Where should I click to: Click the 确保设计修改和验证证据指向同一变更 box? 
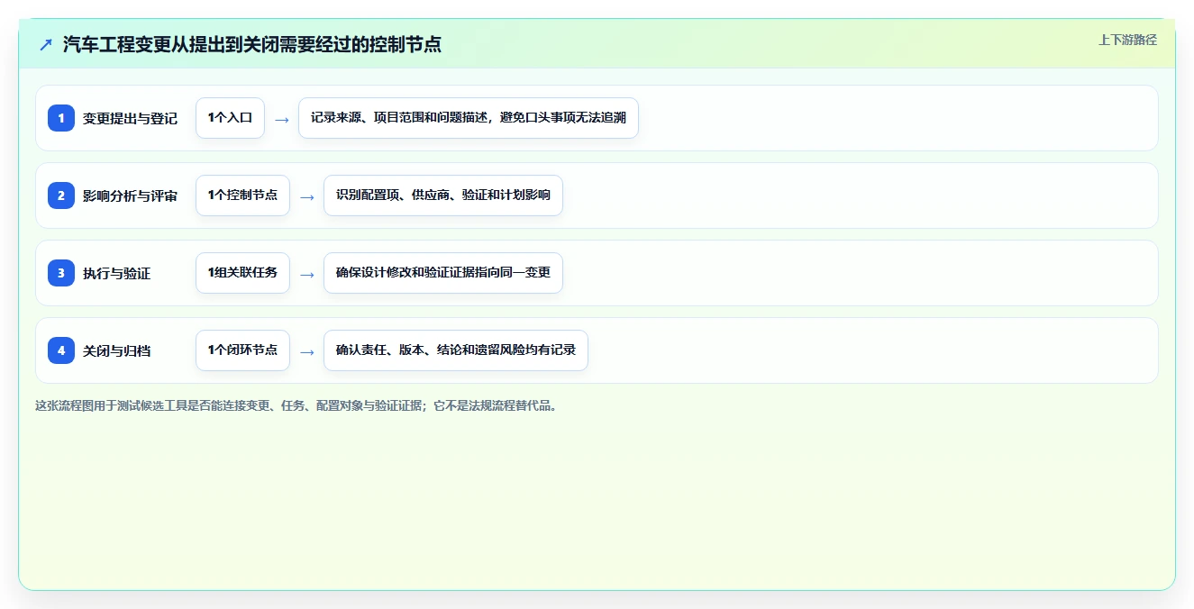[443, 273]
